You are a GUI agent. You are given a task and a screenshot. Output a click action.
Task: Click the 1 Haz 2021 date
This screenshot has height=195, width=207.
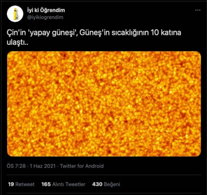point(43,166)
